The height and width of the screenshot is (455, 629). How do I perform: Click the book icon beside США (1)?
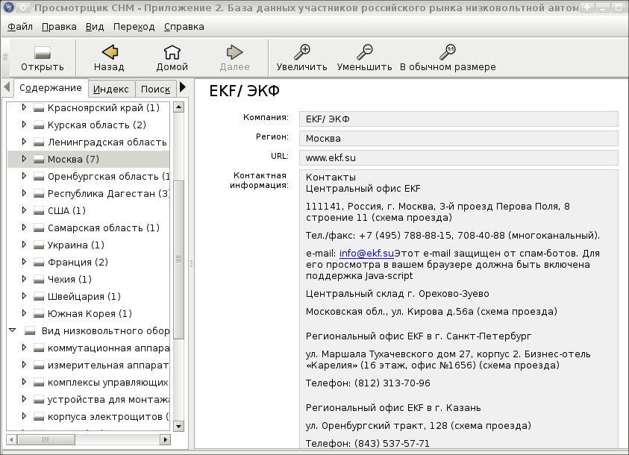39,211
